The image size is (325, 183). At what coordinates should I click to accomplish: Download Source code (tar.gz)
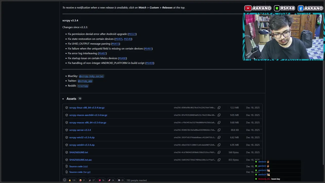80,172
